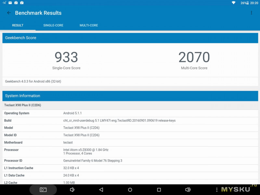The width and height of the screenshot is (260, 195).
Task: Tap the Android back triangle button
Action: pyautogui.click(x=101, y=189)
